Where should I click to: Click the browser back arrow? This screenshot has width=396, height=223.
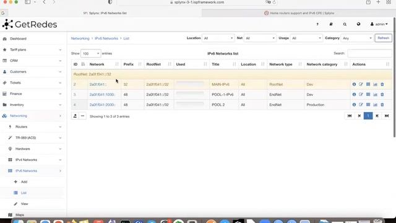44,2
